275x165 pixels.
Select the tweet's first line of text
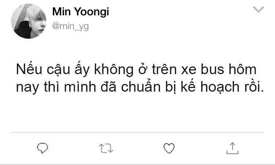click(x=136, y=69)
